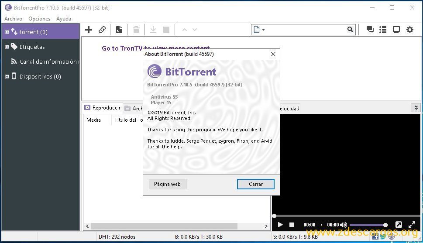Select Dispositivos (0) in the sidebar

pyautogui.click(x=40, y=77)
